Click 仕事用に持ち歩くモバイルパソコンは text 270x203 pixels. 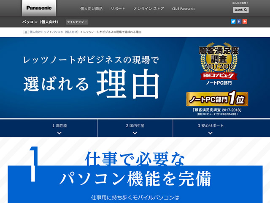click(x=135, y=198)
